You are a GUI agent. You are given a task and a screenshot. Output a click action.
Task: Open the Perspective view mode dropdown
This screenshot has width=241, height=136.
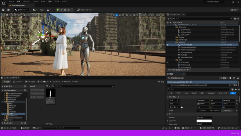point(13,15)
